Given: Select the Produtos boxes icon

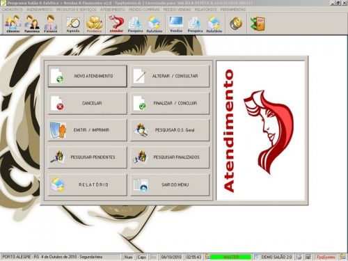Looking at the screenshot, I should pos(94,24).
